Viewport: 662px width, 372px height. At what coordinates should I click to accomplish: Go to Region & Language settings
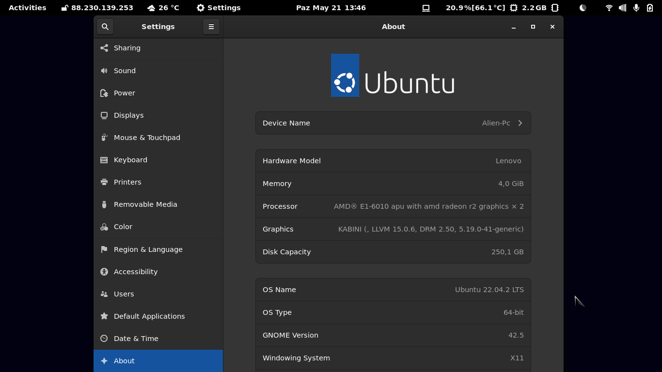click(158, 249)
